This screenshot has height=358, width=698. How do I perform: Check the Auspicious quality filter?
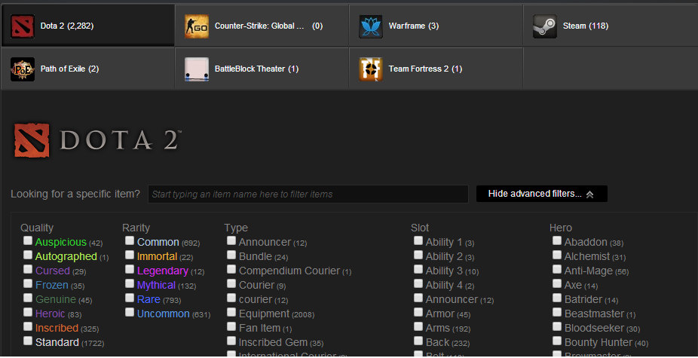pyautogui.click(x=28, y=241)
